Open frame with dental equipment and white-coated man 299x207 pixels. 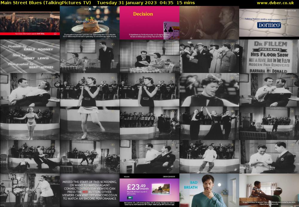tap(30, 190)
